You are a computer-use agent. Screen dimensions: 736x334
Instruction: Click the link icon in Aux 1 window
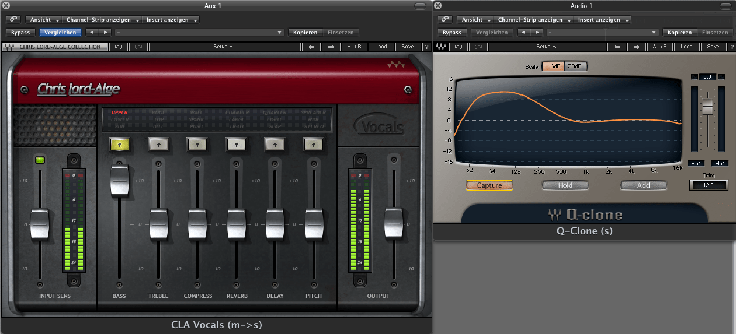coord(13,20)
